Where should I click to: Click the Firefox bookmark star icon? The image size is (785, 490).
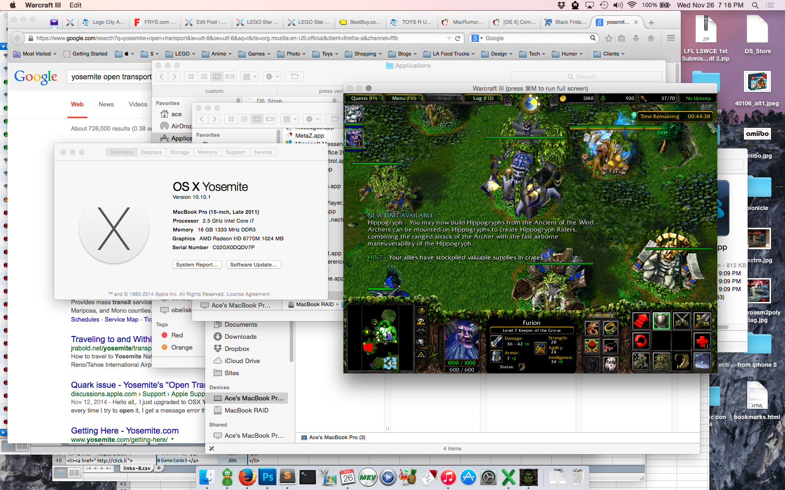[x=608, y=38]
